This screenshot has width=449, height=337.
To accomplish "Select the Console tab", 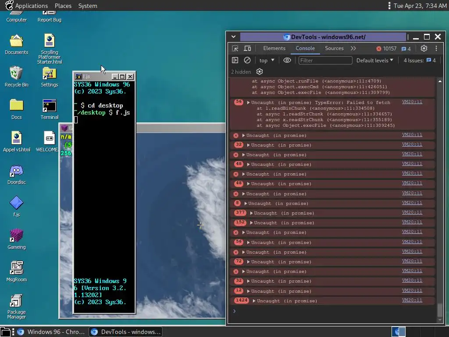I will tap(305, 48).
